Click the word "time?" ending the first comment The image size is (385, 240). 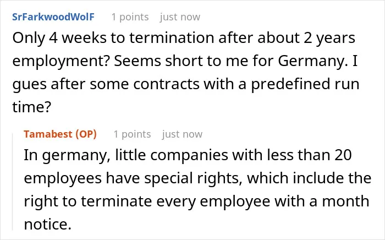[31, 107]
